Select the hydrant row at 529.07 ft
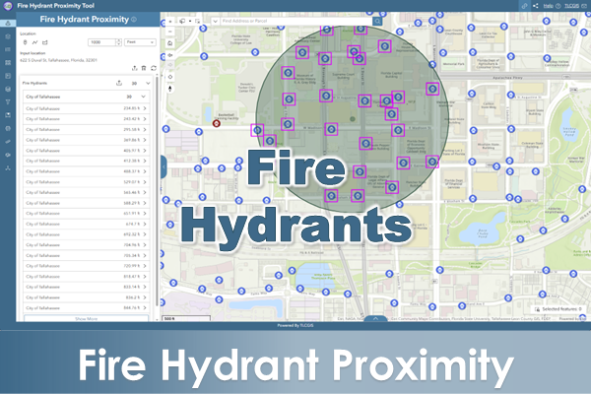 pos(87,182)
